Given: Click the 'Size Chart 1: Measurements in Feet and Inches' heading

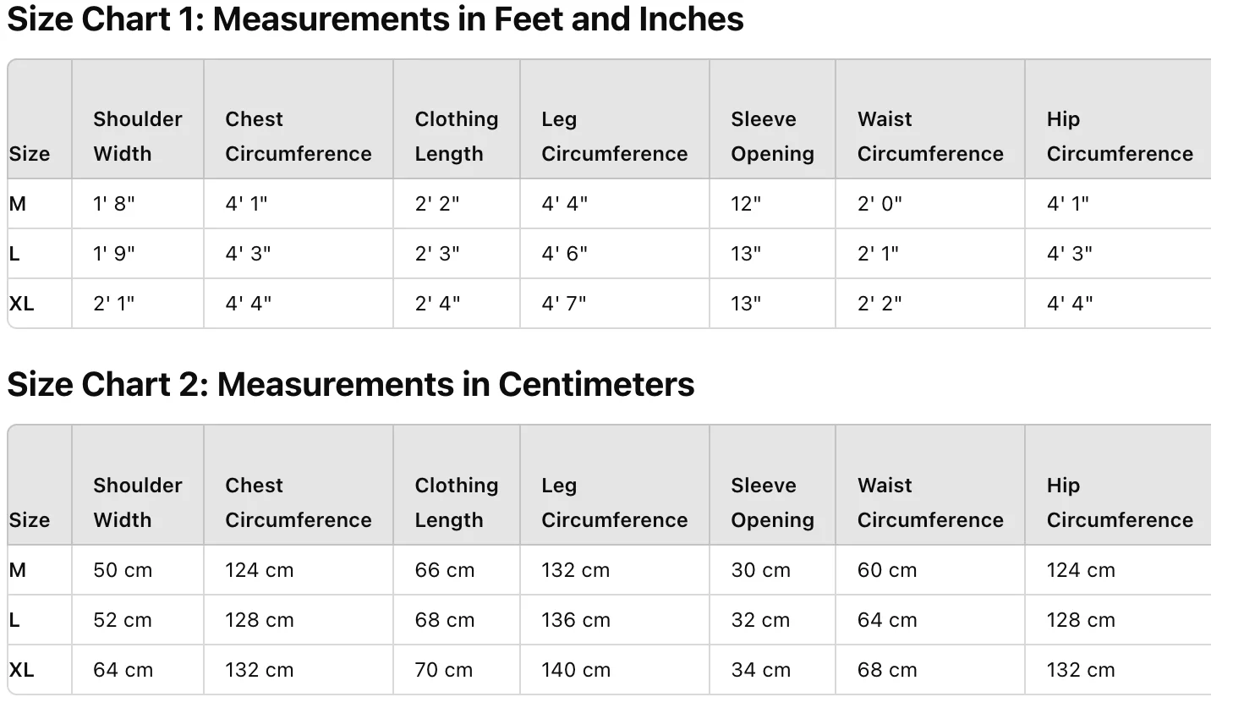Looking at the screenshot, I should [375, 19].
